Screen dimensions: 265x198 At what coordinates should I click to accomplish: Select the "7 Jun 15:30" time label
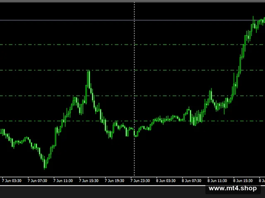point(89,181)
